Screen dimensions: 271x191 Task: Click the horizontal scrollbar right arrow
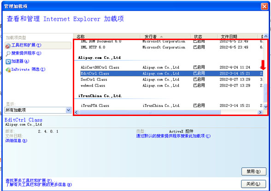[260, 112]
